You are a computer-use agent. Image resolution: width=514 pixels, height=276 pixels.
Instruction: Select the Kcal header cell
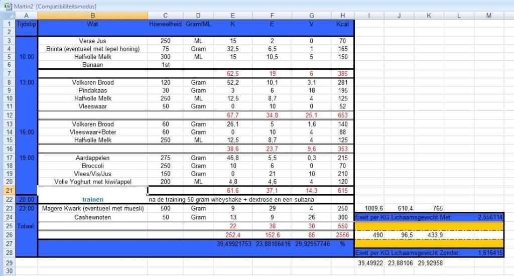342,24
